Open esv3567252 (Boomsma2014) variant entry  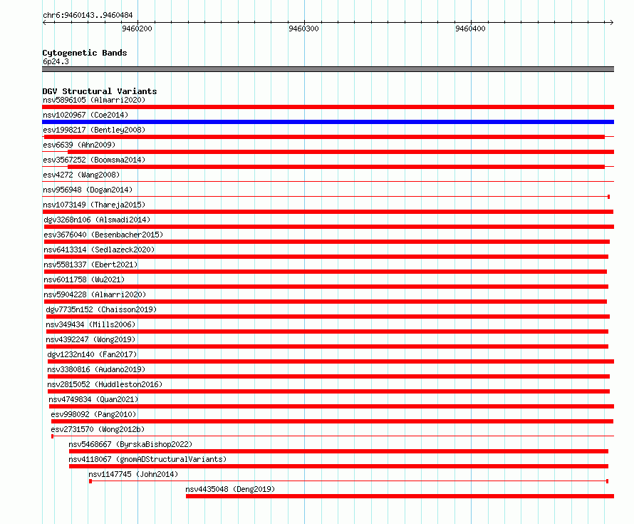(94, 160)
